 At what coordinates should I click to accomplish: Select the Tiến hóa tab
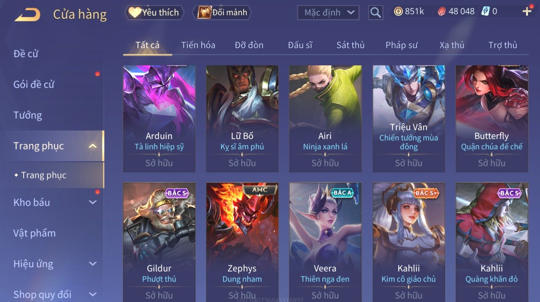click(x=198, y=45)
